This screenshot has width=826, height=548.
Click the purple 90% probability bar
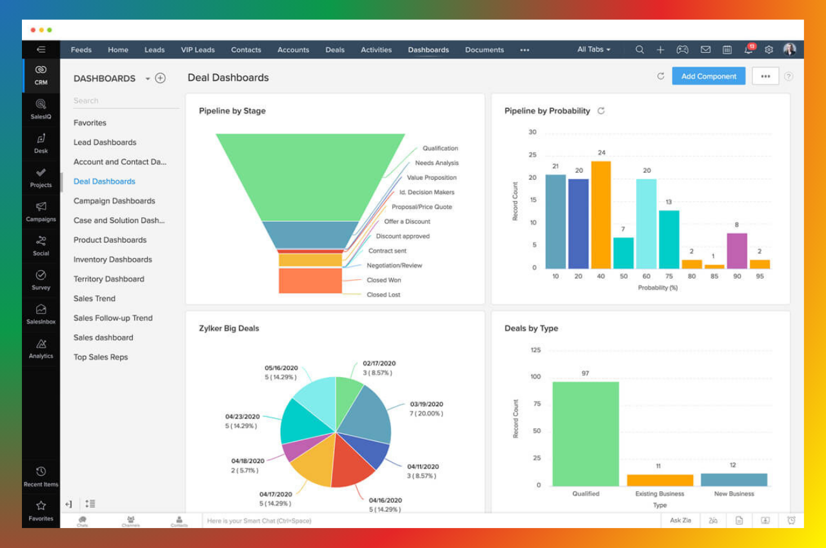click(x=736, y=251)
